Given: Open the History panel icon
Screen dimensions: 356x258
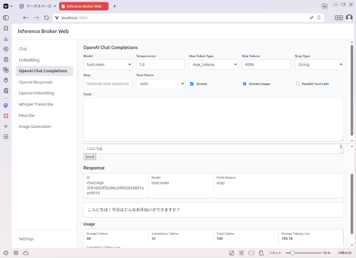Looking at the screenshot, I should pos(6,49).
